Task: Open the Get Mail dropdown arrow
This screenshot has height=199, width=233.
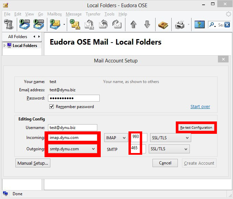Action: 64,24
